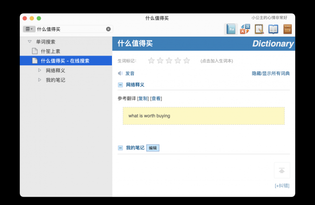Rate the word with the fourth star

point(178,60)
